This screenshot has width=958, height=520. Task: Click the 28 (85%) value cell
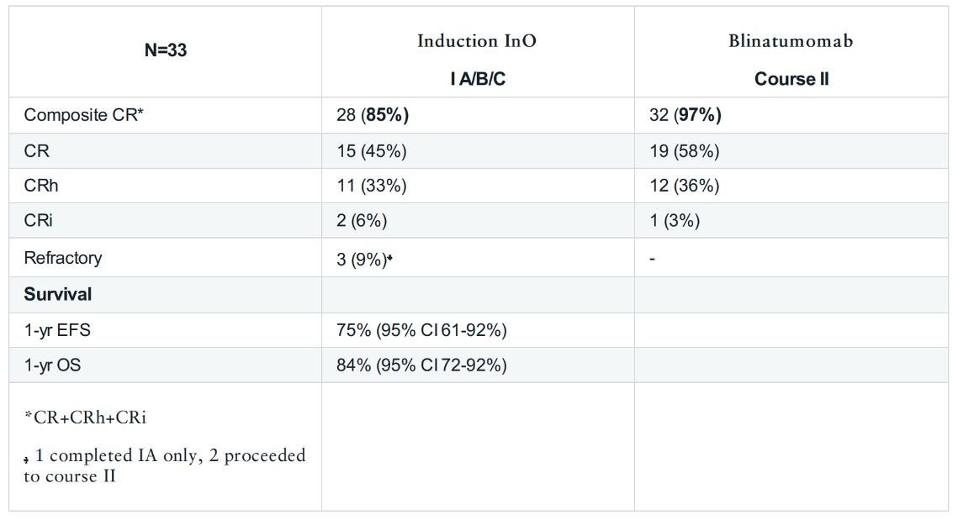373,115
